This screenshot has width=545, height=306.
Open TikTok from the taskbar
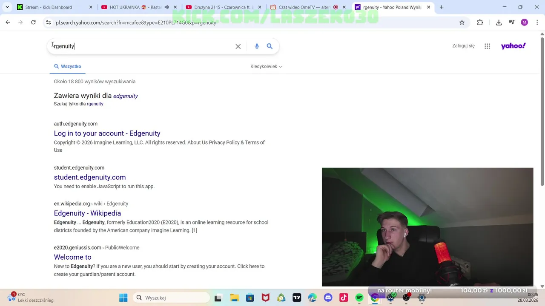click(344, 298)
